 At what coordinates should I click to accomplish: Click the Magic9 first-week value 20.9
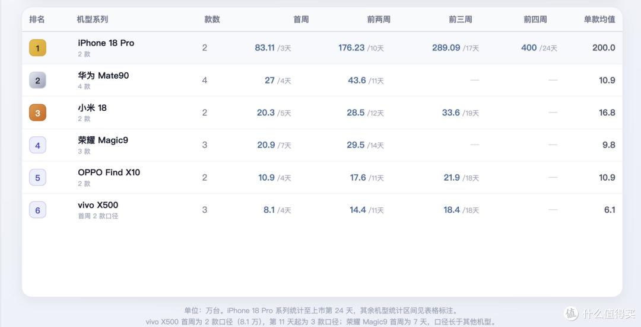click(x=266, y=145)
